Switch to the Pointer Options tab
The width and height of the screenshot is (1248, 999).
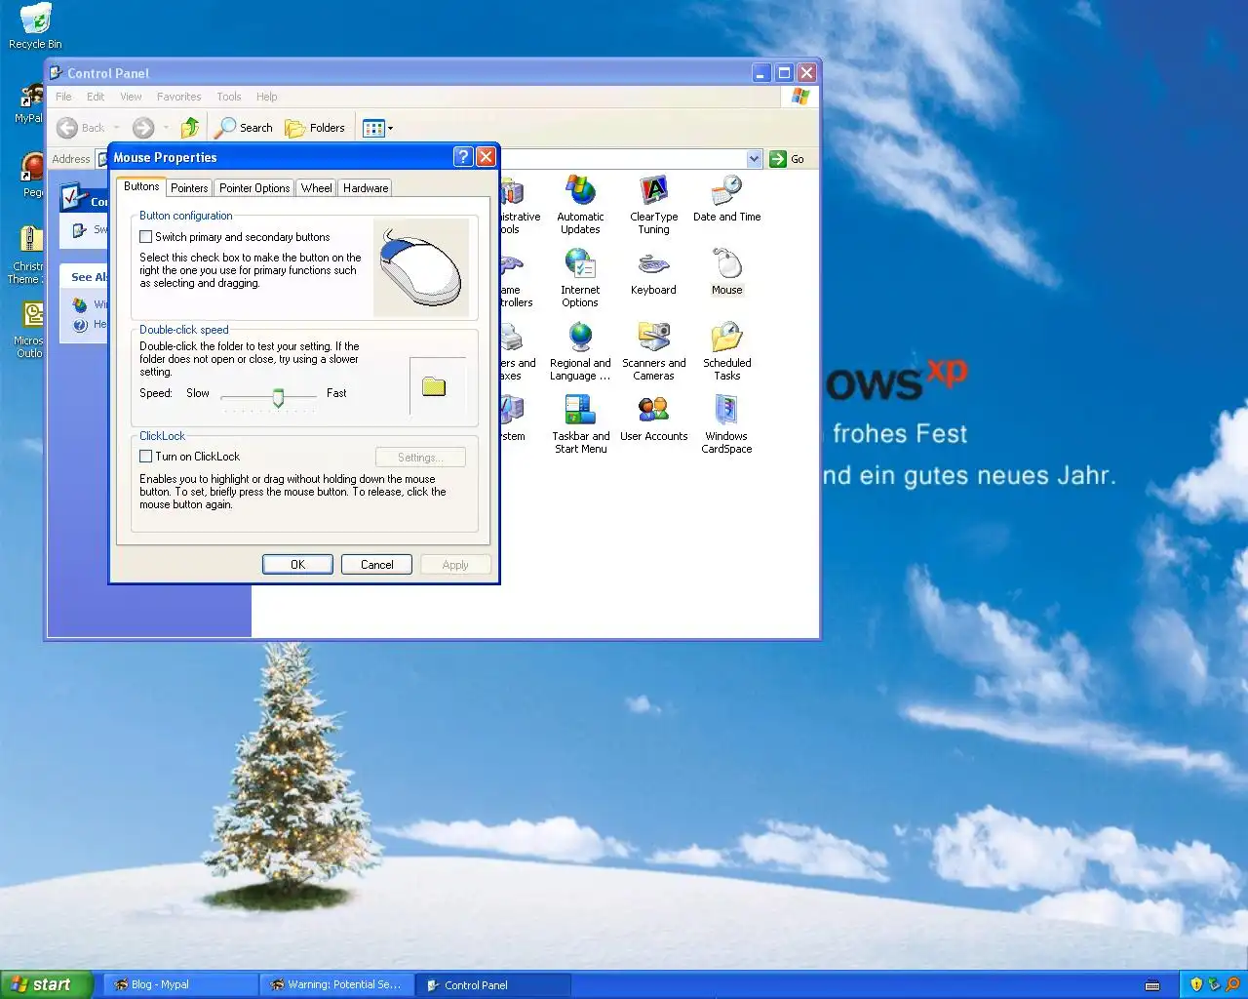coord(254,188)
